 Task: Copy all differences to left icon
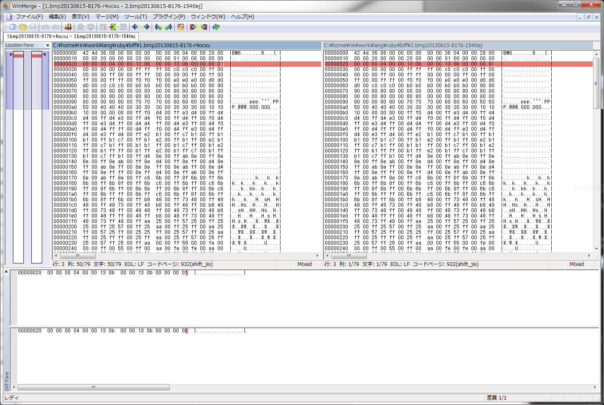tap(204, 27)
